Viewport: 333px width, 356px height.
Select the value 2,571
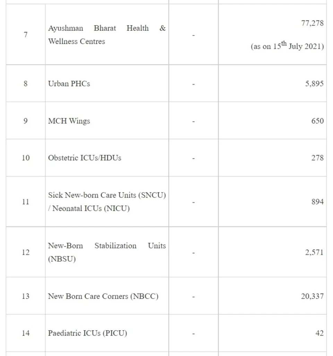point(314,252)
